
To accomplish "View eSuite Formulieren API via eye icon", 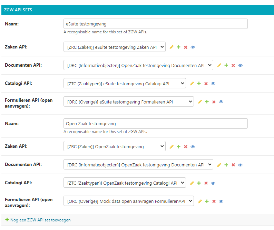I will coord(221,102).
